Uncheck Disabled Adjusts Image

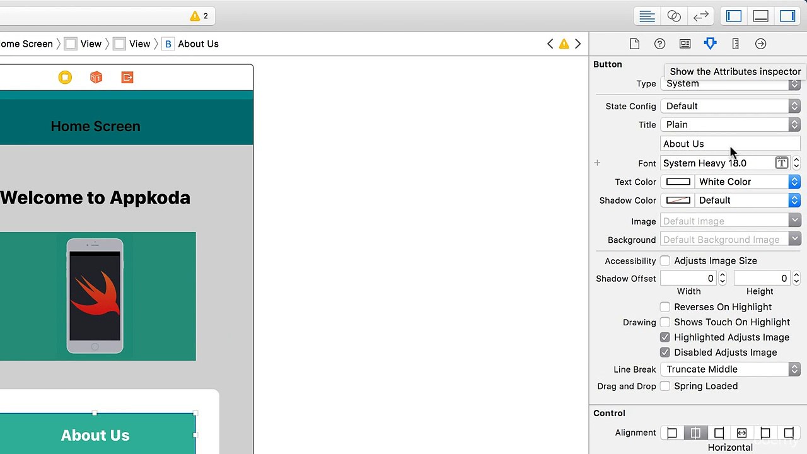pyautogui.click(x=665, y=352)
